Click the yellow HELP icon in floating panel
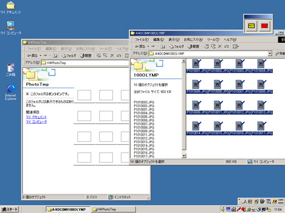The width and height of the screenshot is (285, 213). pyautogui.click(x=252, y=26)
